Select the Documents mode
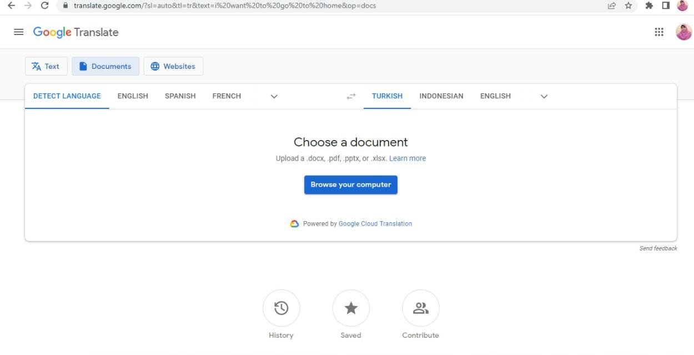The height and width of the screenshot is (355, 694). coord(105,66)
